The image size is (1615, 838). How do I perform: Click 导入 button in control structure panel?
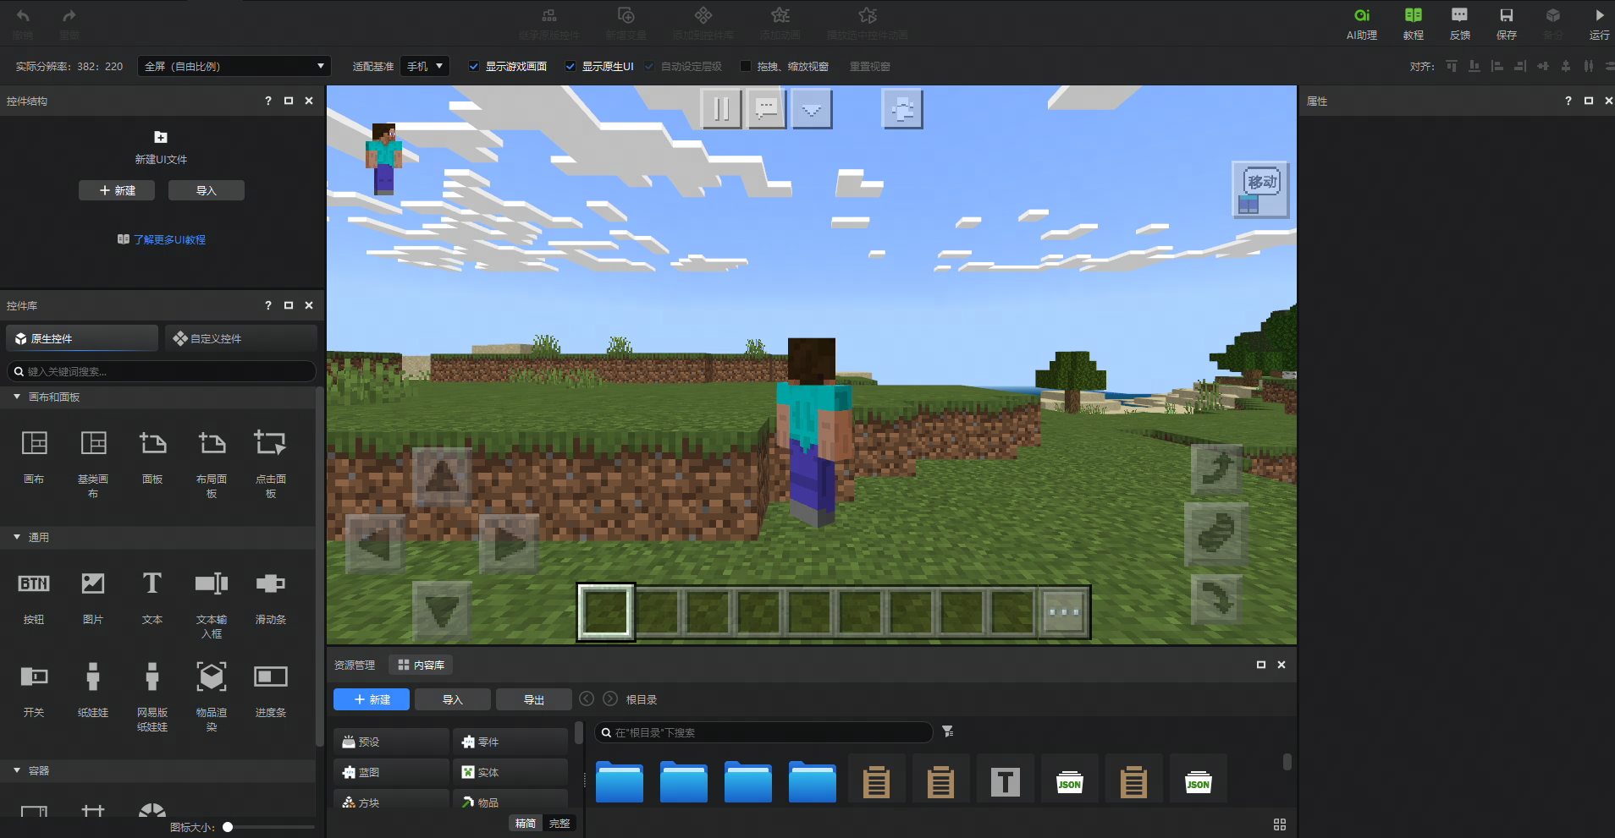pyautogui.click(x=207, y=190)
